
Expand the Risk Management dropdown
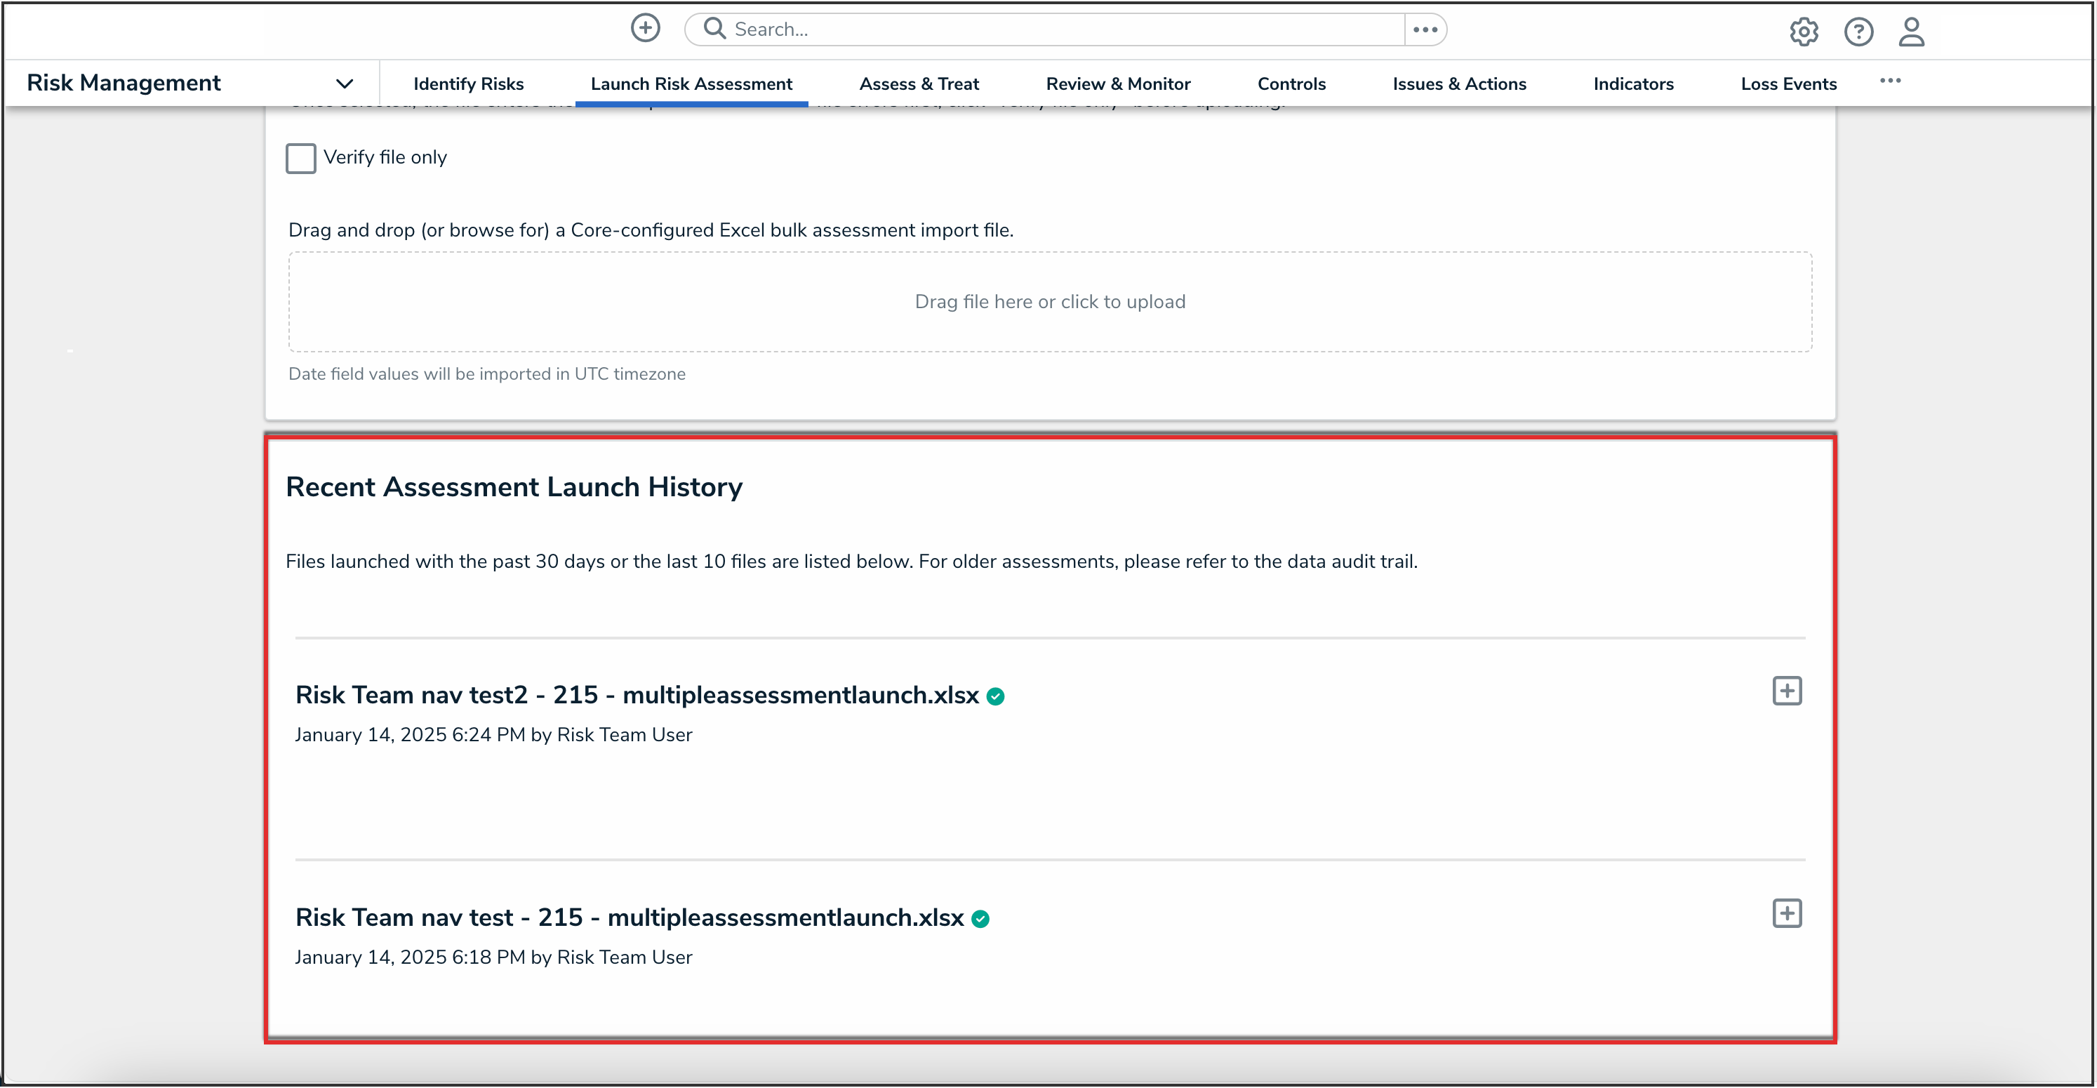tap(345, 83)
